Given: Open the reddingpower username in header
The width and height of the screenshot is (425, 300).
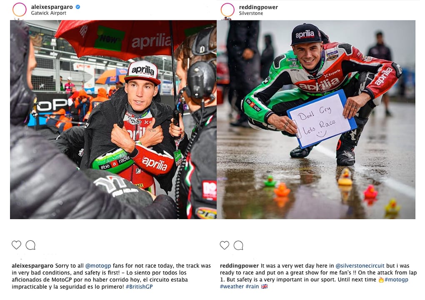Looking at the screenshot, I should click(x=258, y=7).
